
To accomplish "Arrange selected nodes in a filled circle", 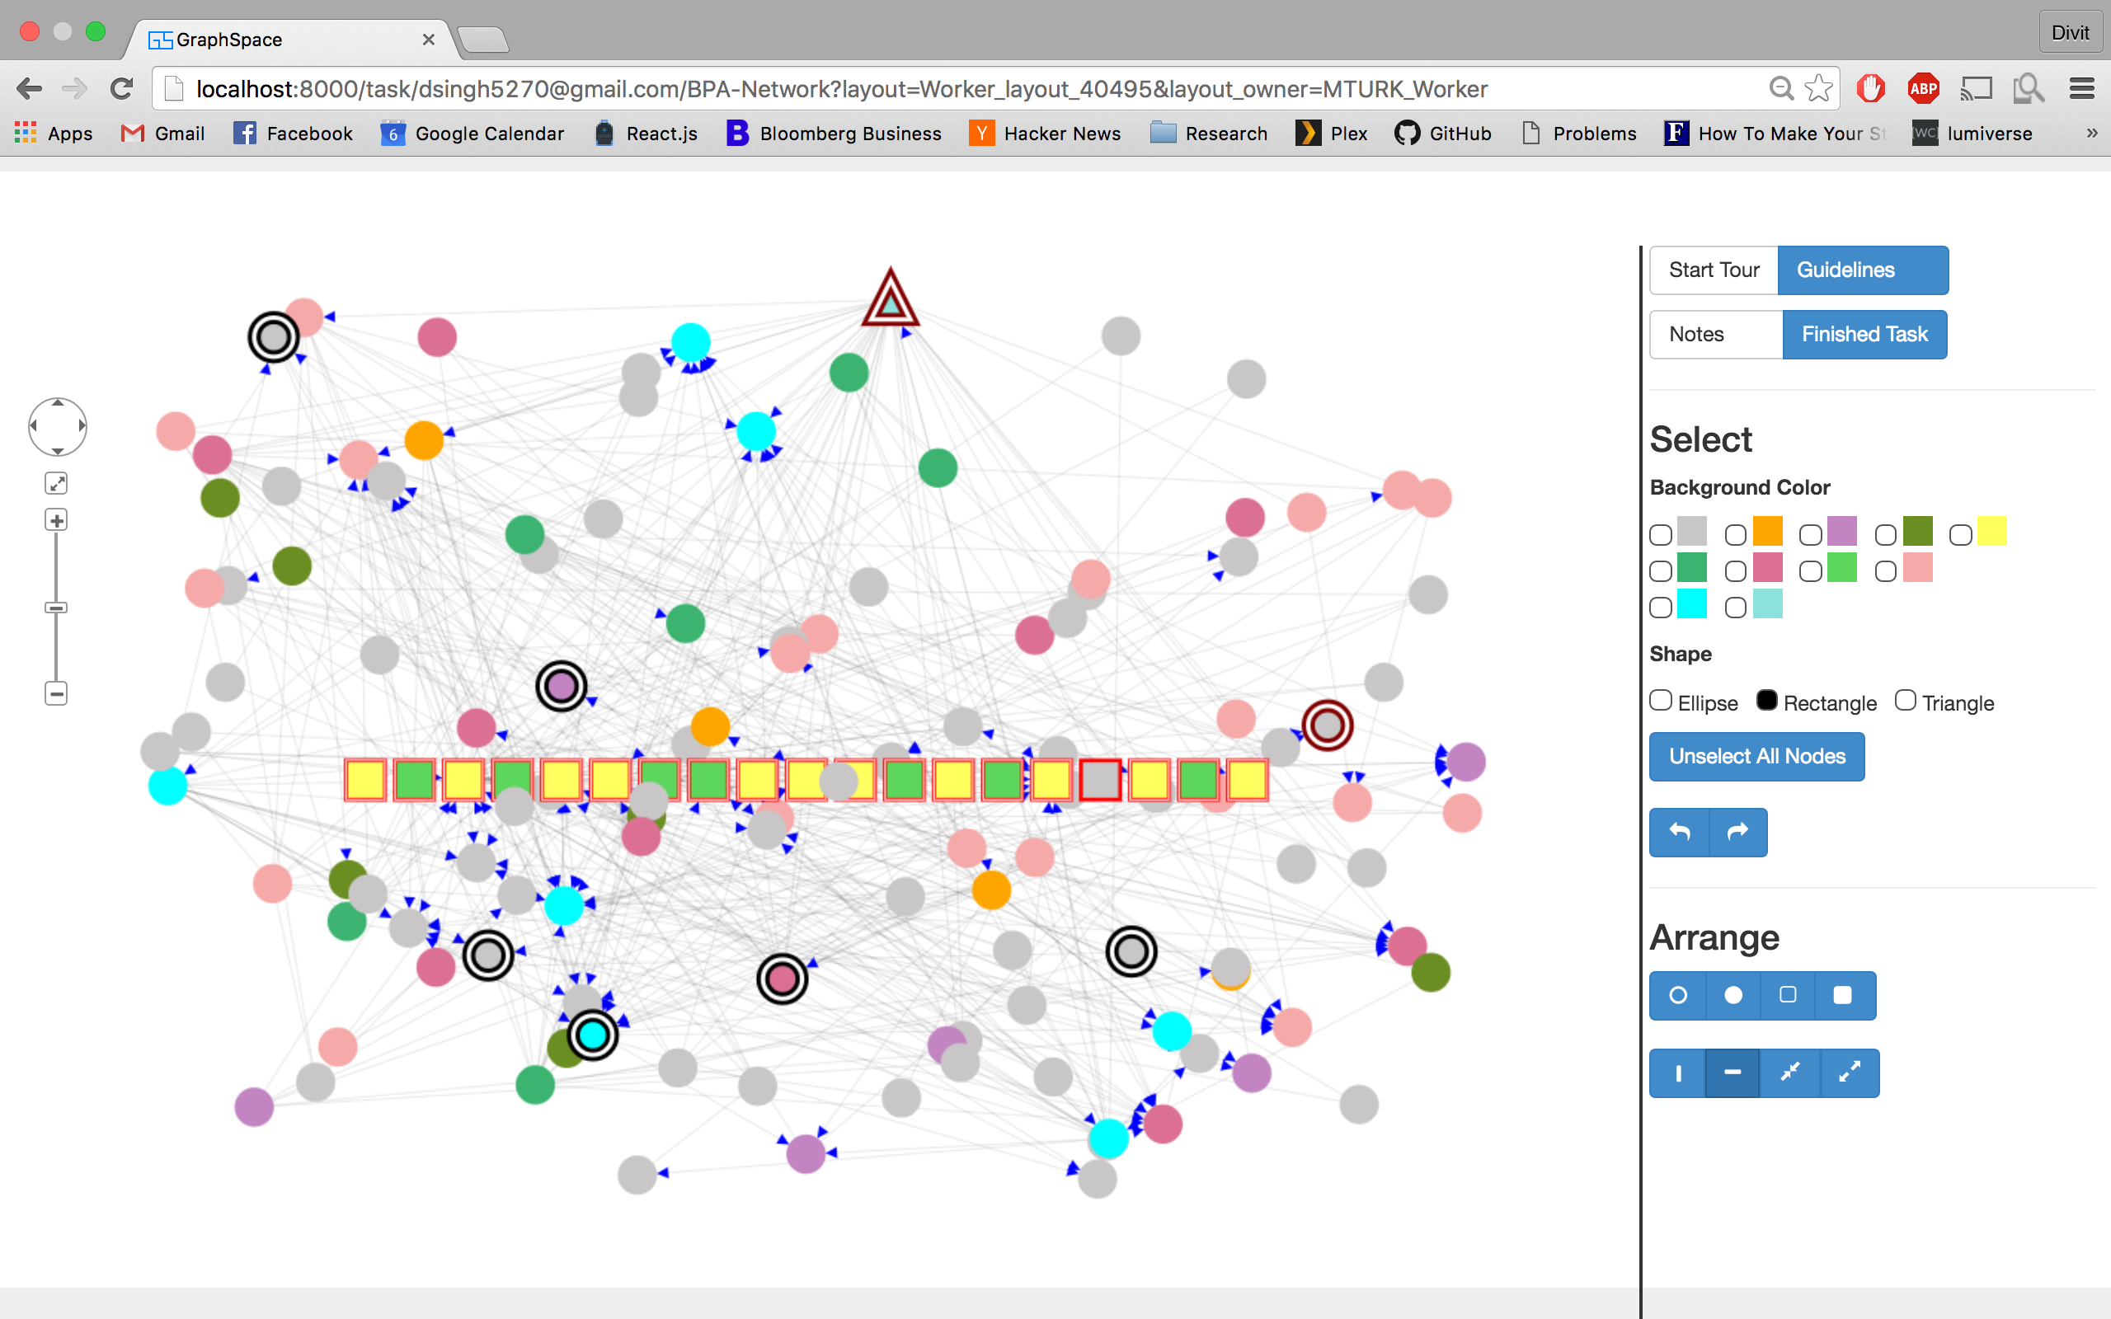I will (x=1733, y=995).
